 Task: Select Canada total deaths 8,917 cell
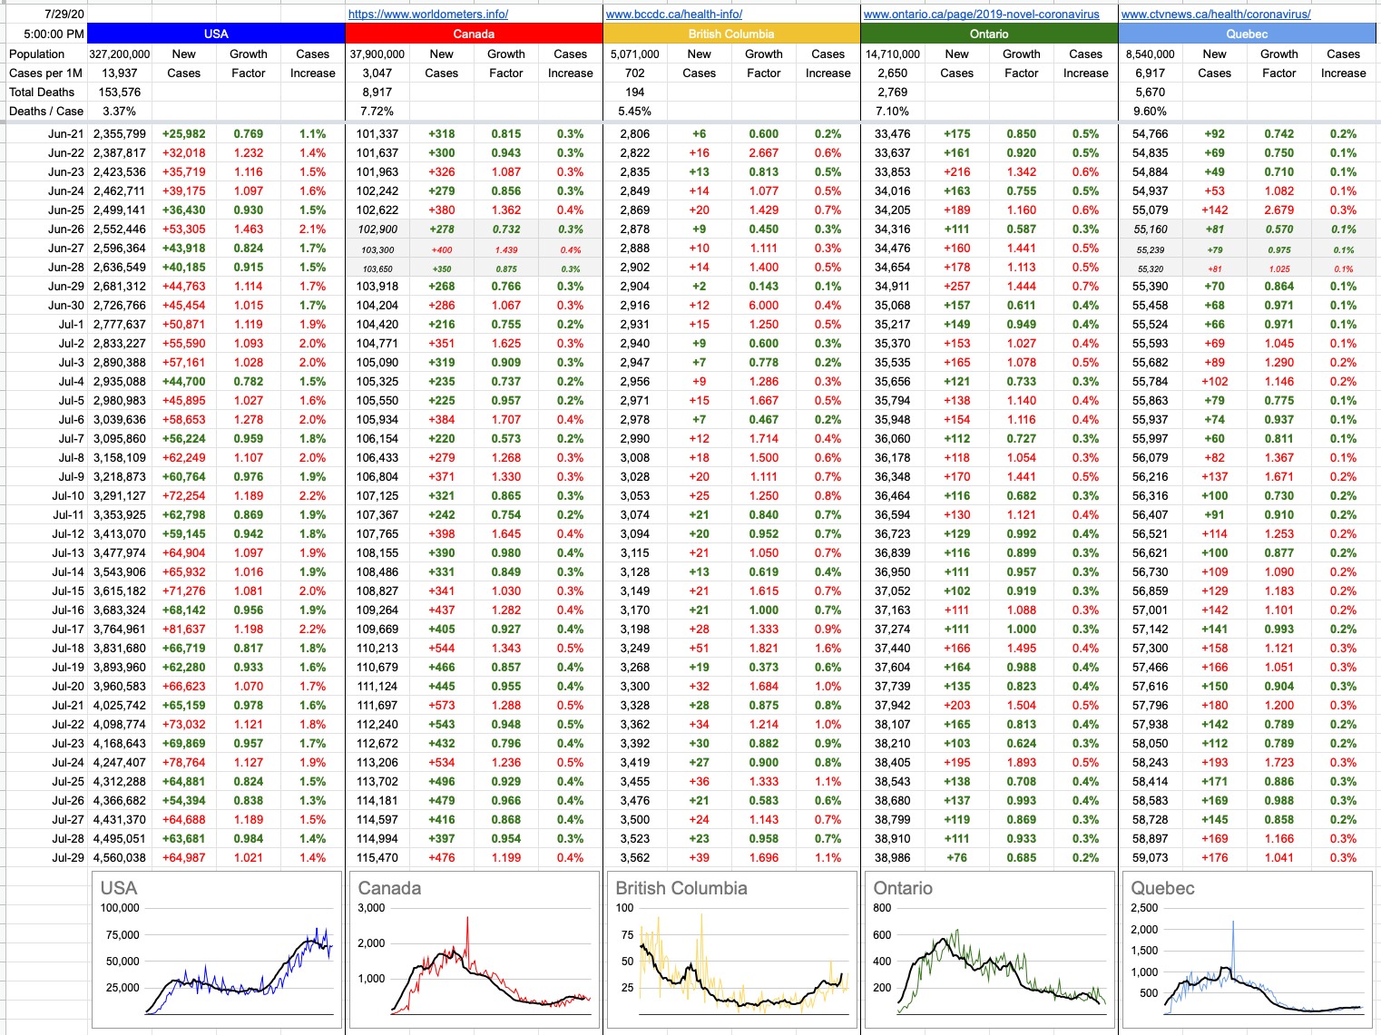377,92
